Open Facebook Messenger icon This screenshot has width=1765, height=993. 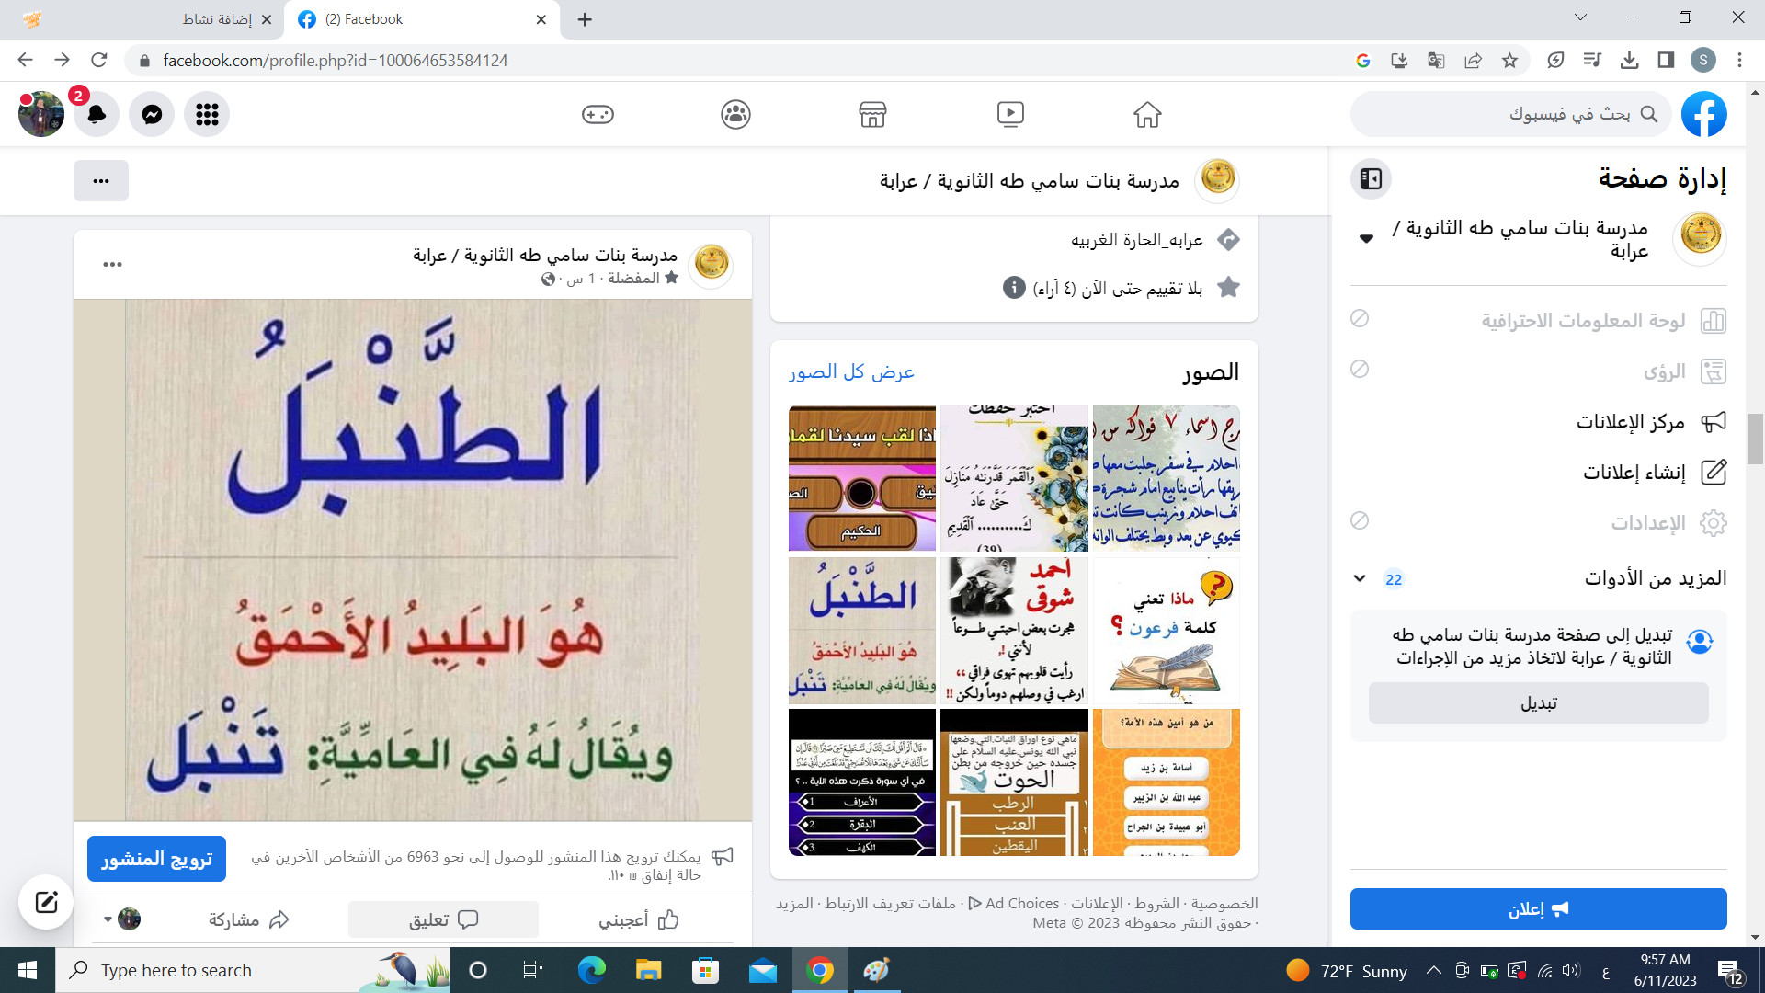pyautogui.click(x=152, y=114)
